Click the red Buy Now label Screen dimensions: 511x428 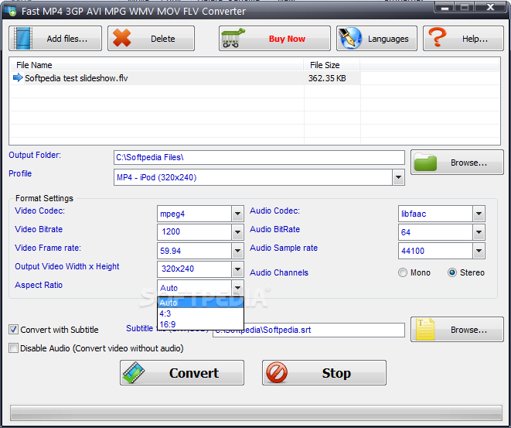[x=287, y=39]
